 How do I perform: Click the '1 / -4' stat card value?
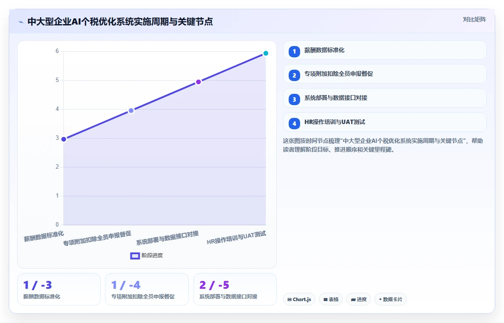coord(126,285)
